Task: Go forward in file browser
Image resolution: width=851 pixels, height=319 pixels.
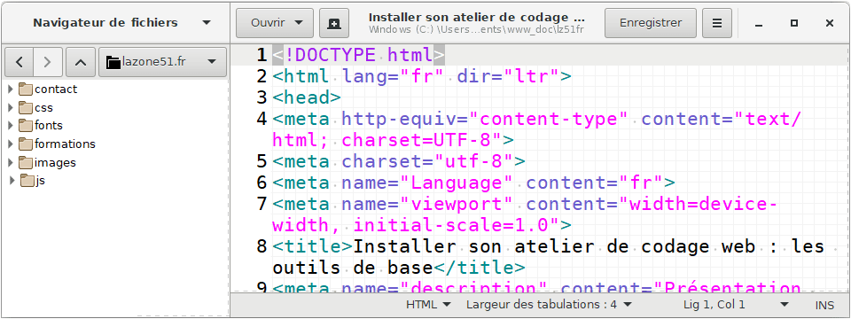Action: coord(48,62)
